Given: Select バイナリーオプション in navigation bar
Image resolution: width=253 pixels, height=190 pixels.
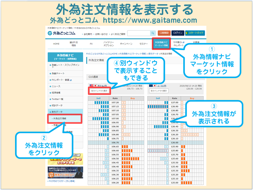Looking at the screenshot, I should coord(109,44).
